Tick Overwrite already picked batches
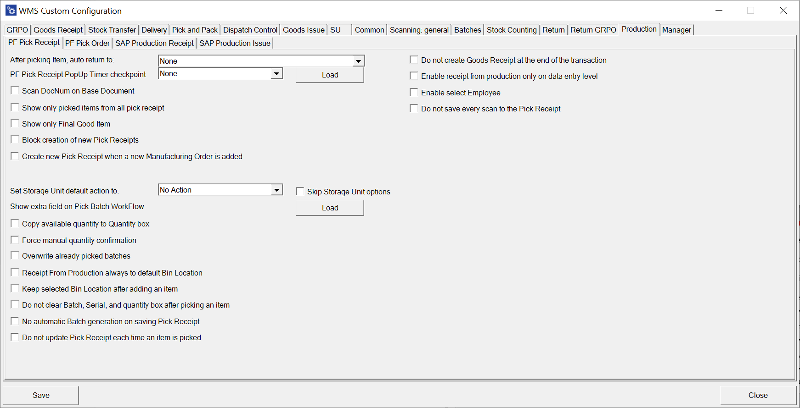This screenshot has height=408, width=800. (15, 256)
